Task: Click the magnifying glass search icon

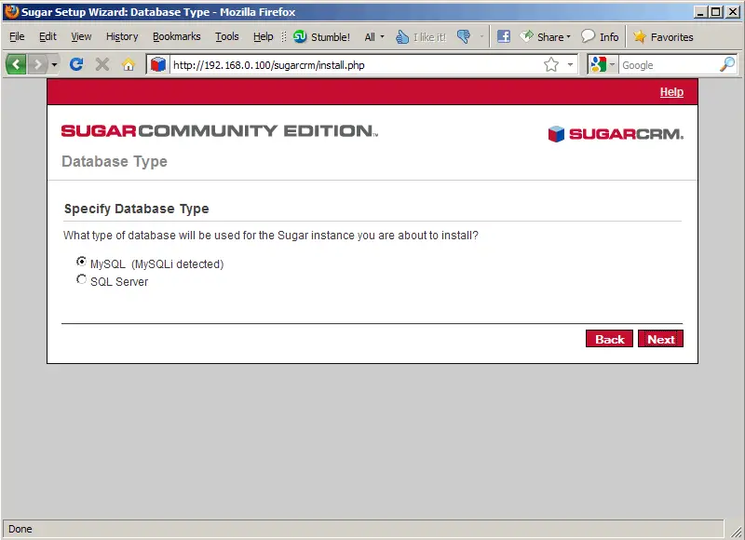Action: coord(727,64)
